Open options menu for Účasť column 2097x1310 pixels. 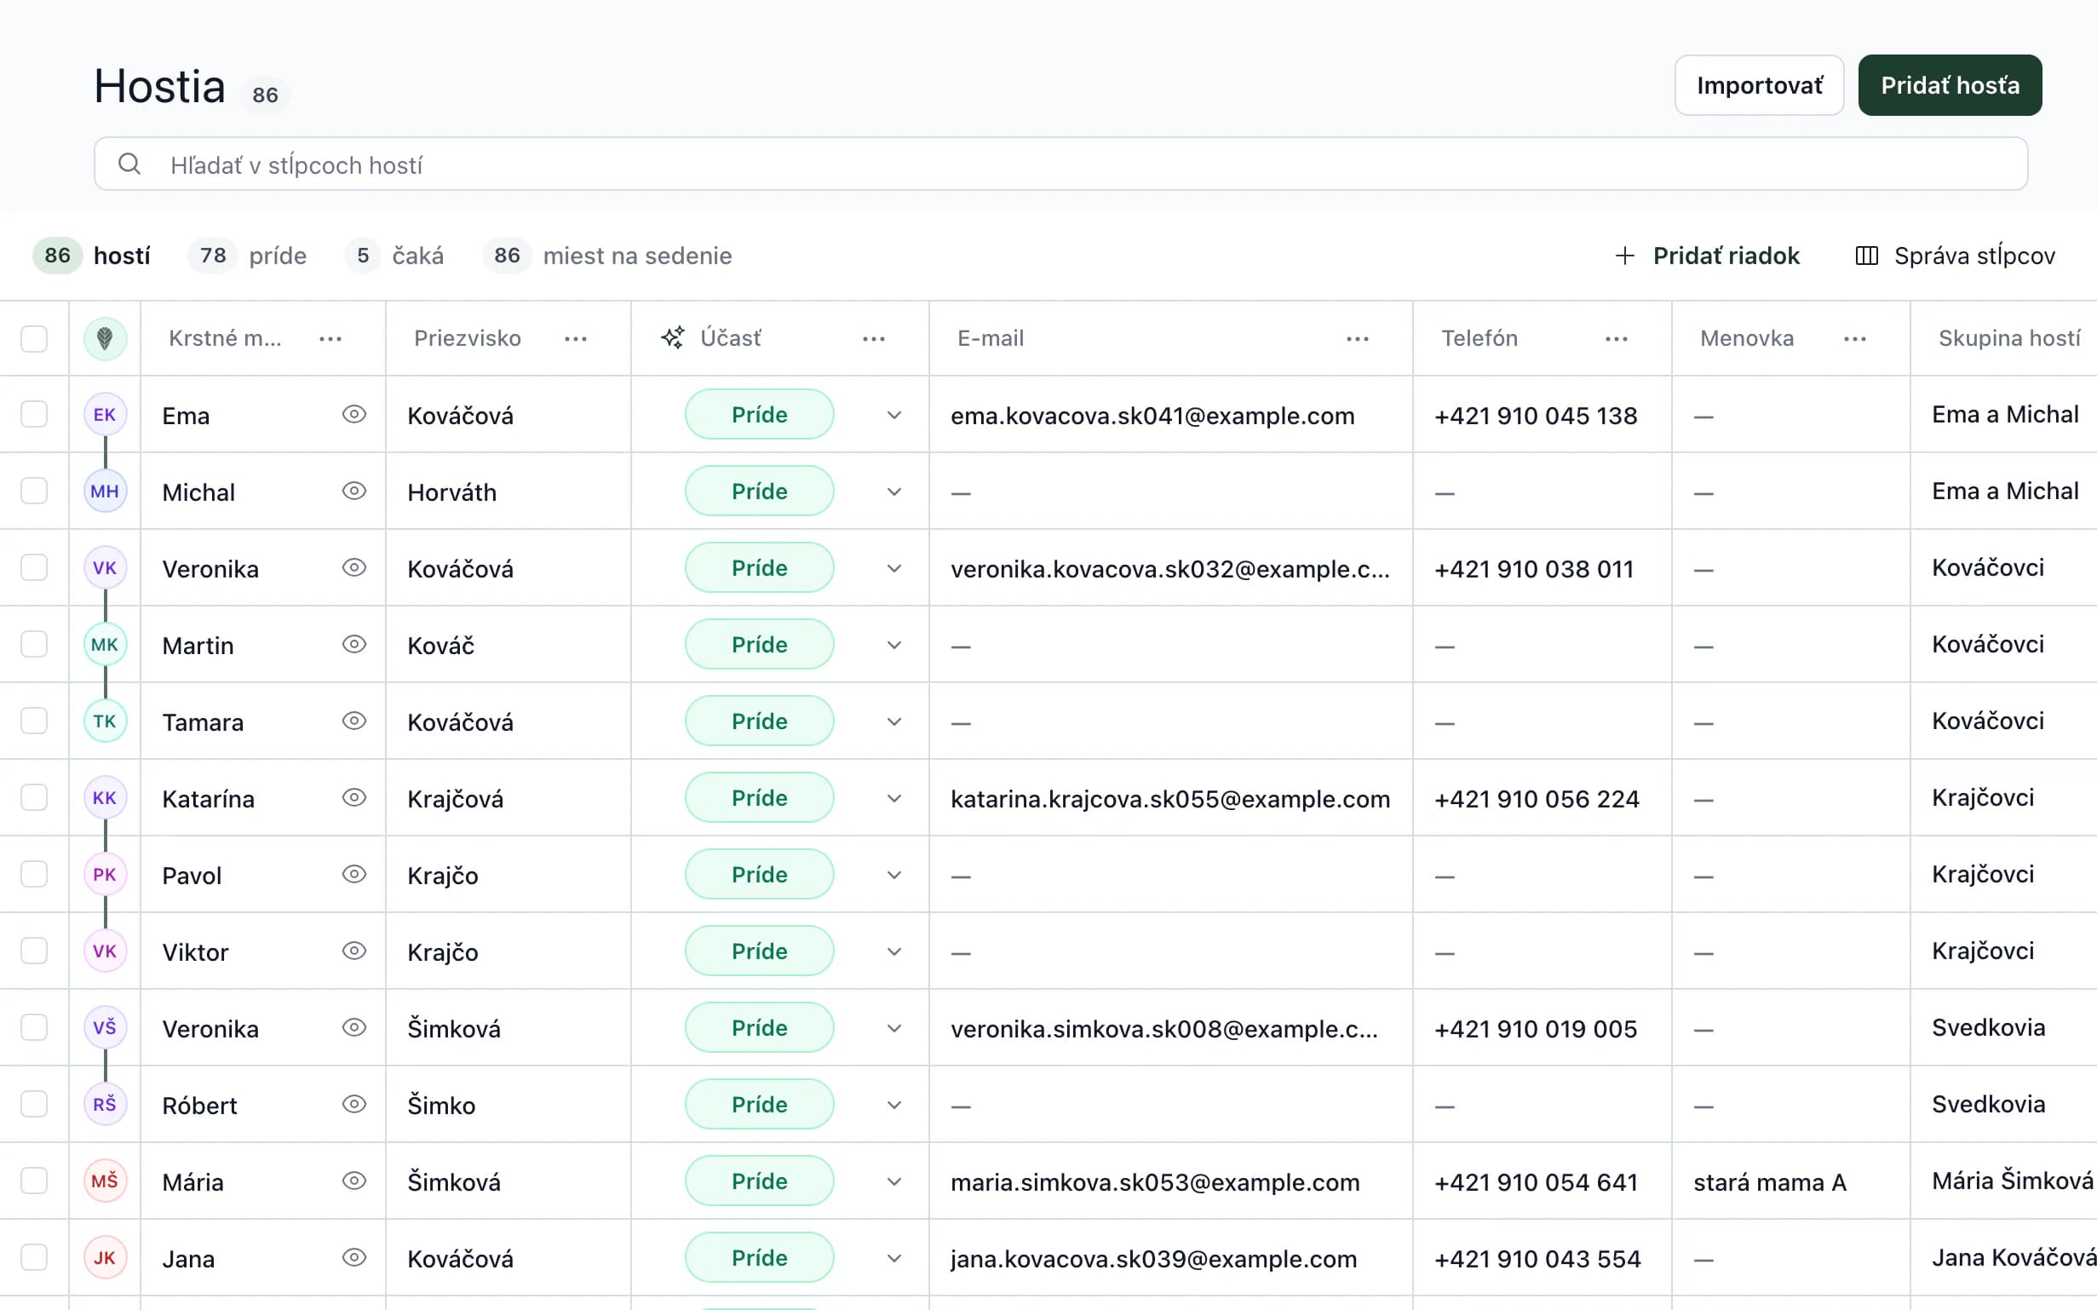click(x=873, y=339)
